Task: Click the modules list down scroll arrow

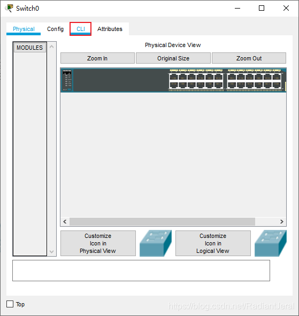Action: tap(51, 252)
